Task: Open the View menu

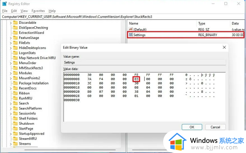Action: tap(24, 11)
